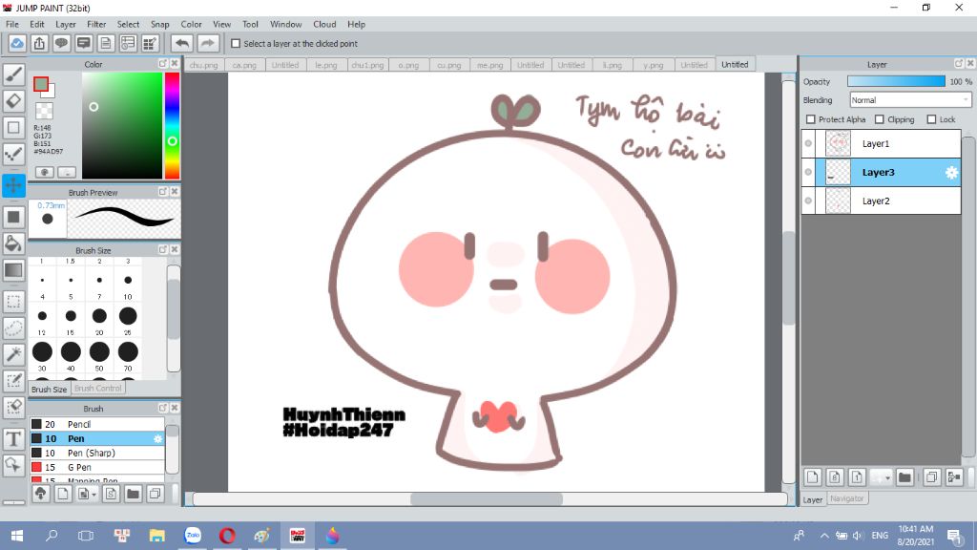Screen dimensions: 977x550
Task: Open the Snap menu
Action: [159, 24]
